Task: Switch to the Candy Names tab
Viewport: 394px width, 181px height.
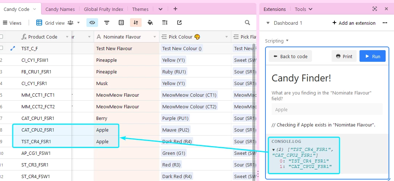Action: pyautogui.click(x=60, y=9)
